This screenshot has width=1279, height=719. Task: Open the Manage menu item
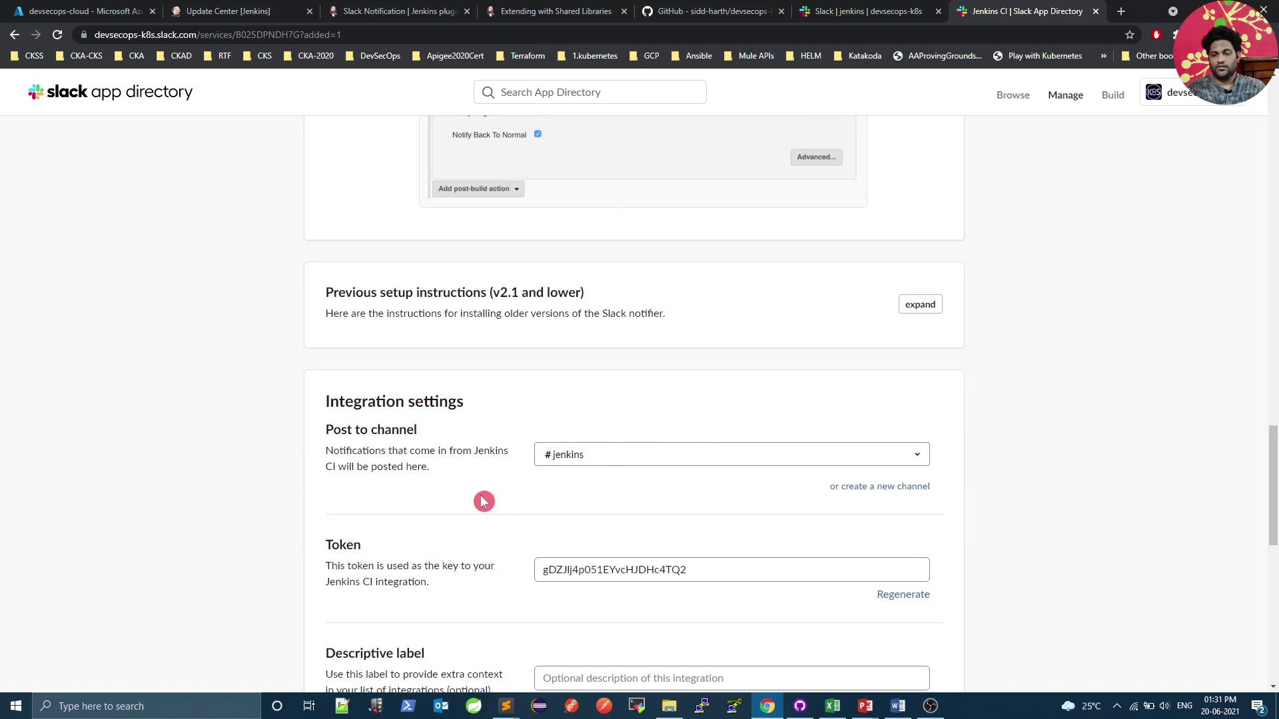[1065, 95]
